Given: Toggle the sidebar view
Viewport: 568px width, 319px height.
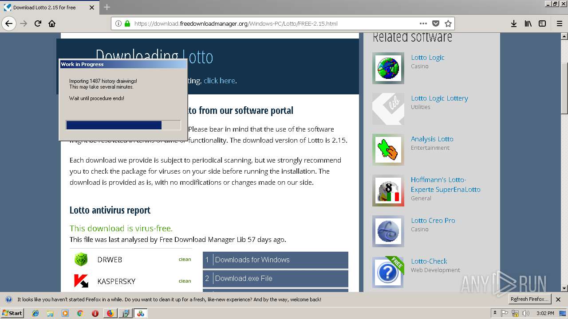Looking at the screenshot, I should click(542, 23).
